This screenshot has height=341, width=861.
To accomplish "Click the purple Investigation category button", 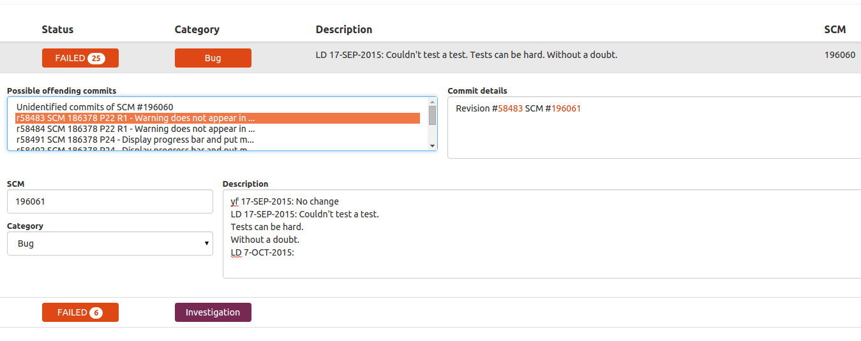I will [x=213, y=312].
